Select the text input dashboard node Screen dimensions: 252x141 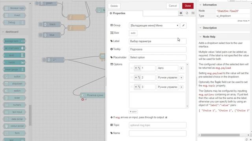pyautogui.click(x=15, y=112)
